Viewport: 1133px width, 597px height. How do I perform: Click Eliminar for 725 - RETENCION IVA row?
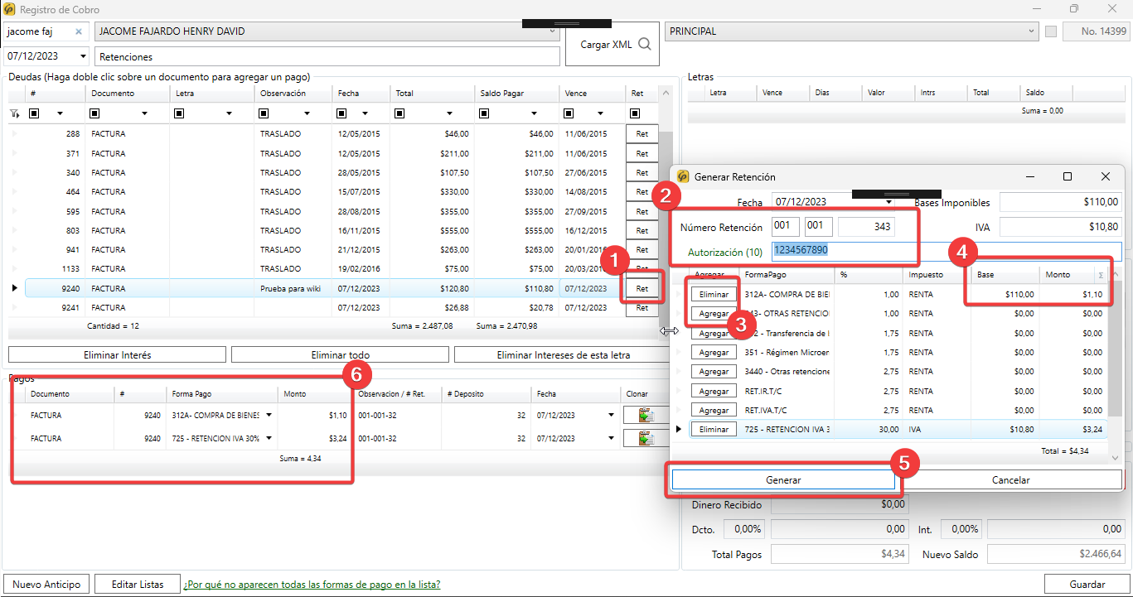click(x=714, y=430)
